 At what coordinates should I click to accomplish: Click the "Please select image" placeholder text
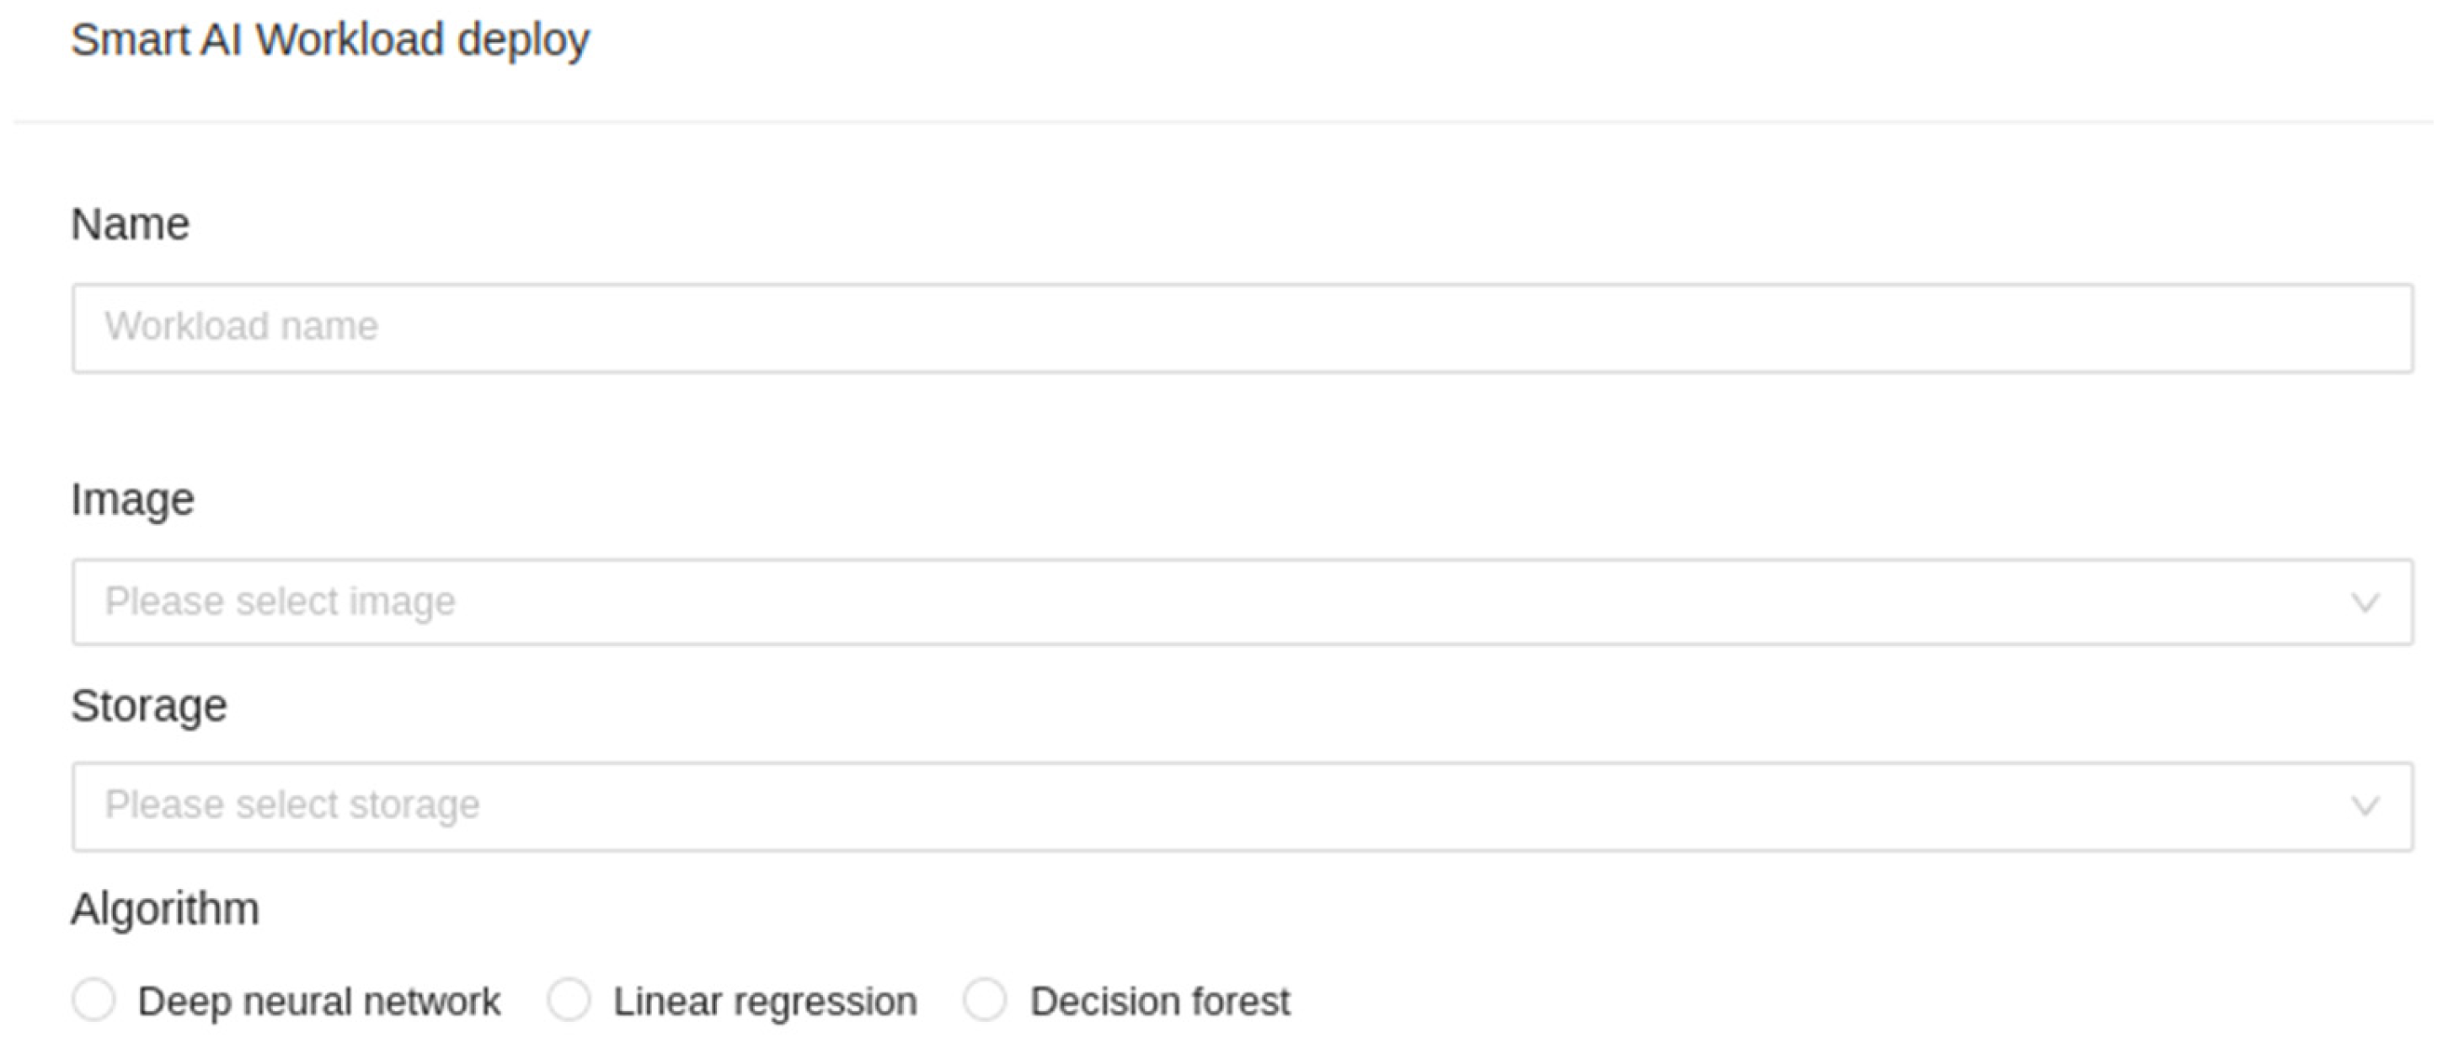pyautogui.click(x=281, y=602)
